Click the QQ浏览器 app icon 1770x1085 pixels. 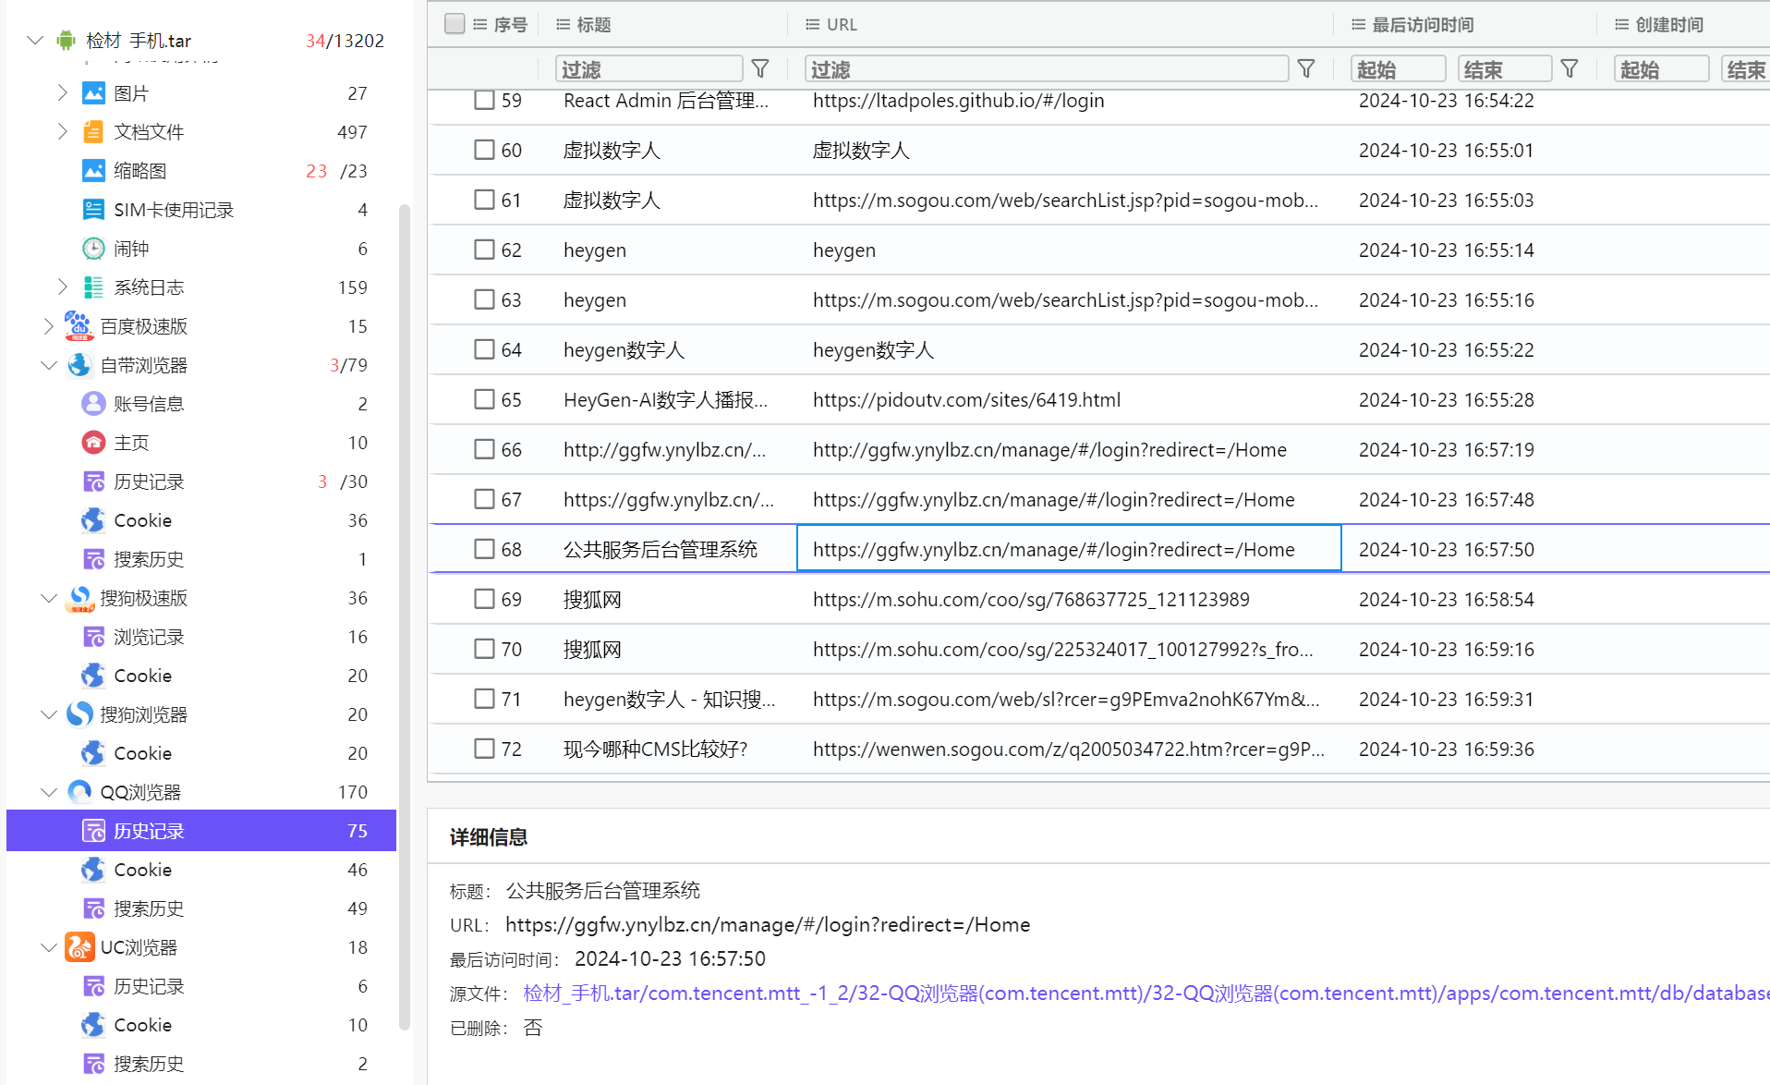(x=79, y=792)
